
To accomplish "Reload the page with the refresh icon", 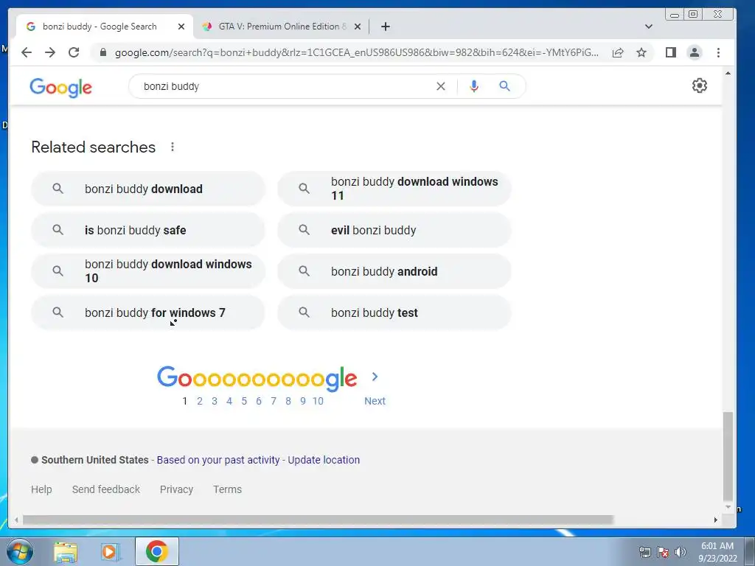I will tap(74, 52).
